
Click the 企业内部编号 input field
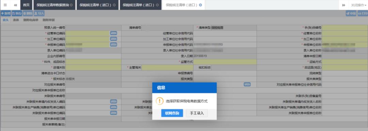[x=93, y=56]
